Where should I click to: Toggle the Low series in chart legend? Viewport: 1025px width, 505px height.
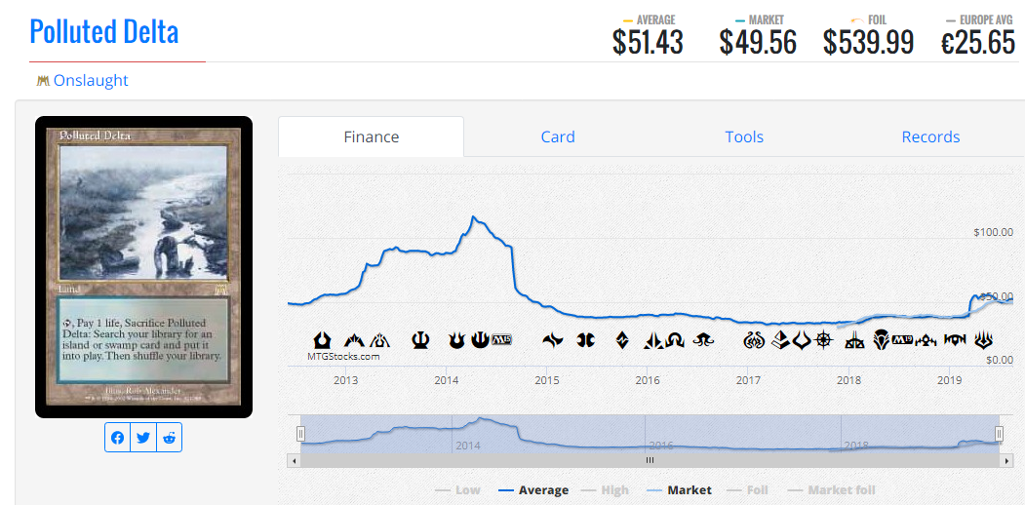click(x=458, y=490)
